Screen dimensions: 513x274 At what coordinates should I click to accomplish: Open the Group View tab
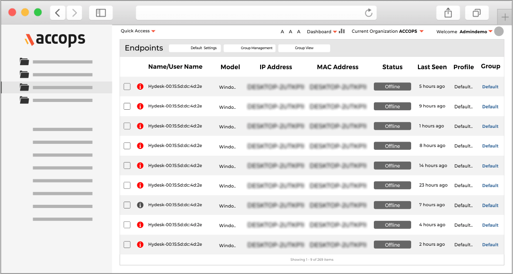pyautogui.click(x=304, y=47)
